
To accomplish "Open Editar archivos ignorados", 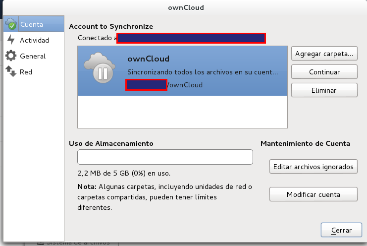I will pos(314,167).
